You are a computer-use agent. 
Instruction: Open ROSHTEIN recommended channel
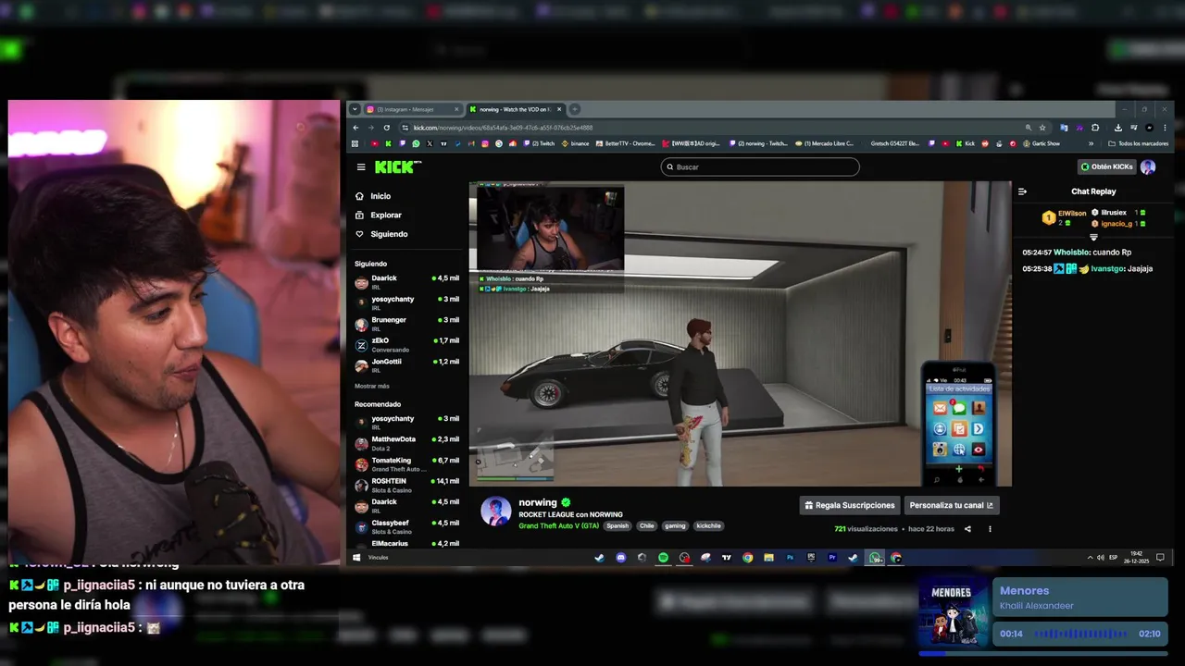tap(406, 484)
